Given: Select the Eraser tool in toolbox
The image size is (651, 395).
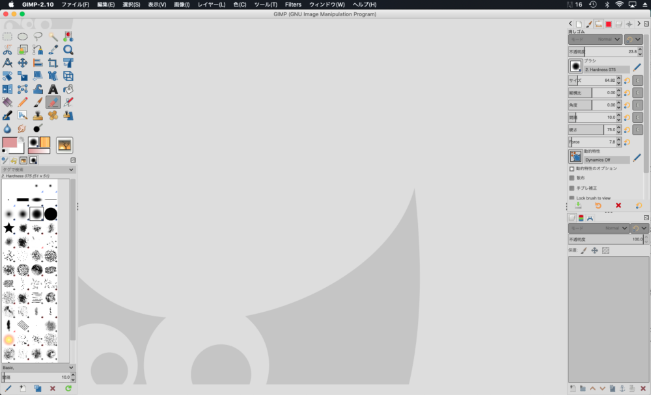Looking at the screenshot, I should 53,102.
